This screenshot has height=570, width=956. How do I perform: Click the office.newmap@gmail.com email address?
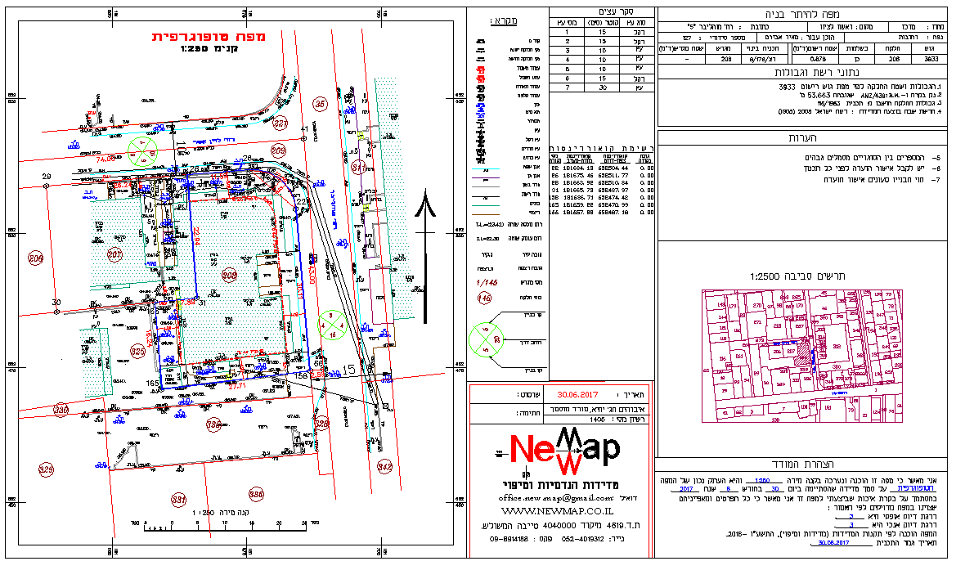[556, 497]
